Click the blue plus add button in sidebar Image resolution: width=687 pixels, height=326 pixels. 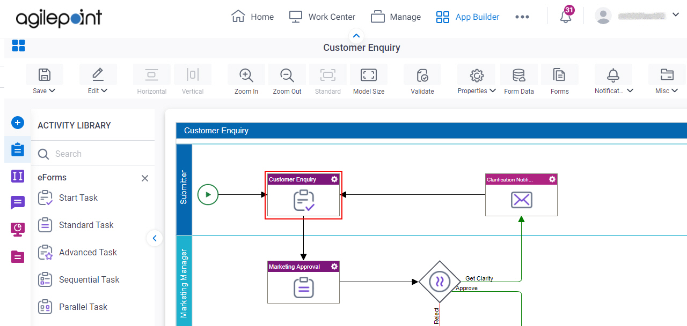(18, 123)
